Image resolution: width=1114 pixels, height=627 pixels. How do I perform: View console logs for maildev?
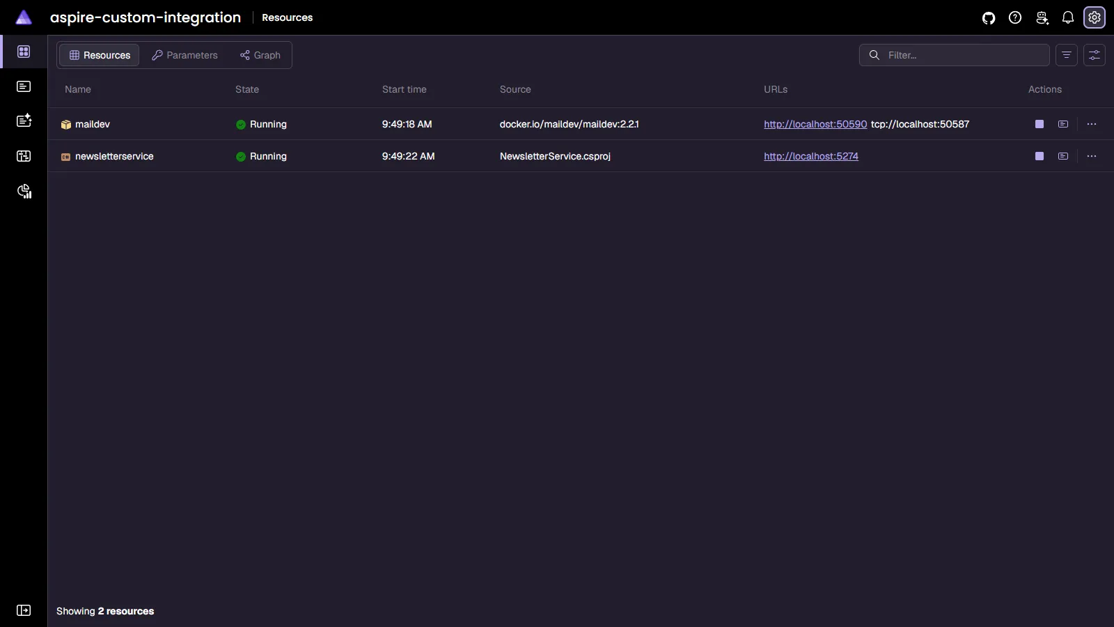(x=1063, y=124)
